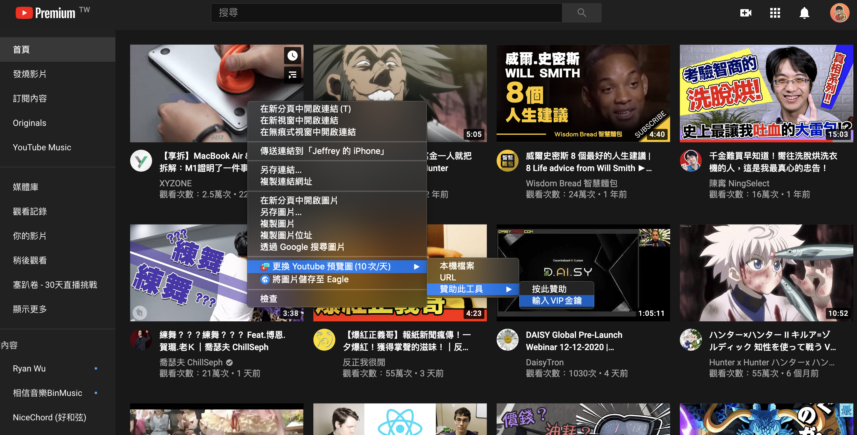Open title DAISY Global Pre-Launch Webinar
Screen dimensions: 857x435
(x=574, y=341)
